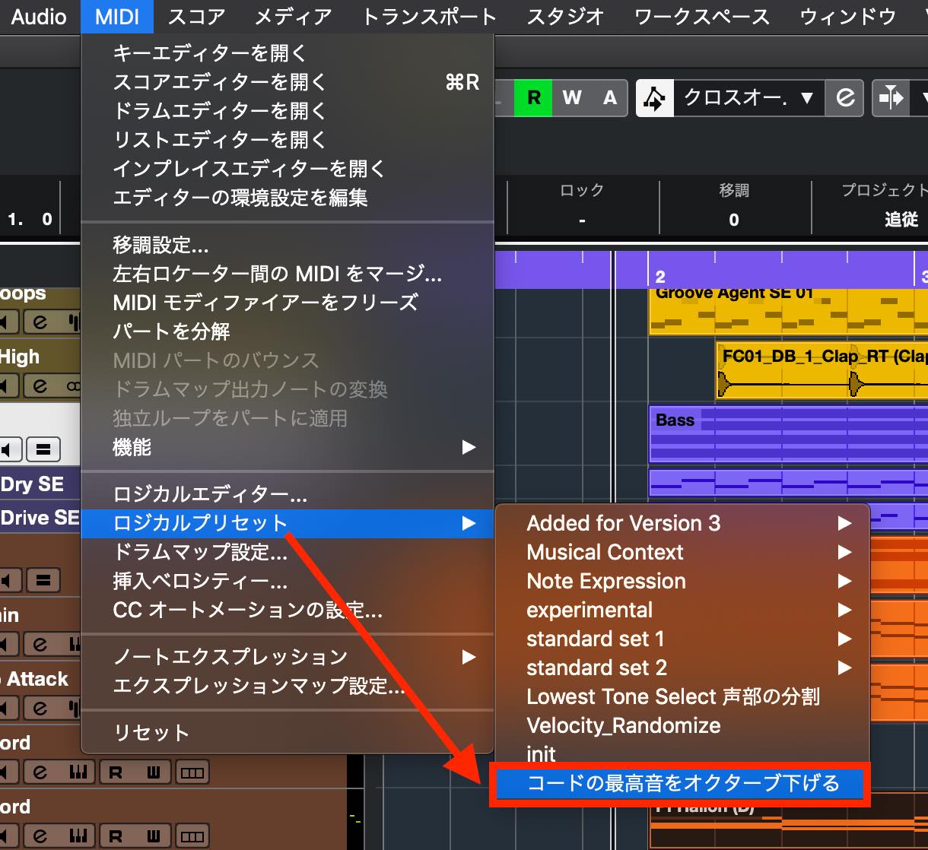Click the instrument keyboard icon on lower ord track
The height and width of the screenshot is (850, 928).
coord(78,836)
